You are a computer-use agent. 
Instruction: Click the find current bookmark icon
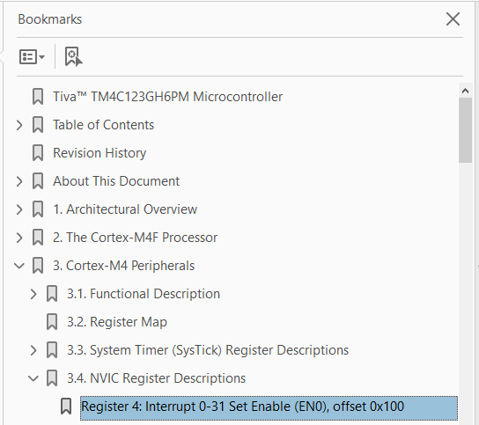pyautogui.click(x=73, y=56)
